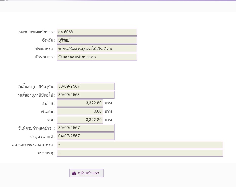Image resolution: width=236 pixels, height=187 pixels.
Task: Click the วันที่ครบกำหนดชำระ label
Action: (36, 128)
